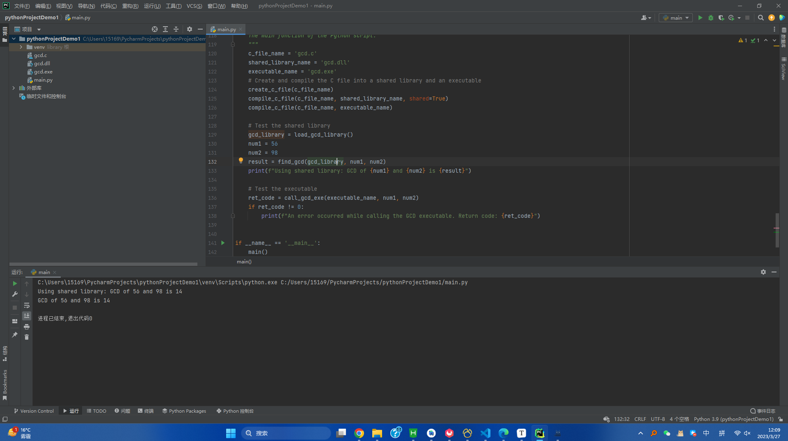Close the main.py editor tab
The image size is (788, 441).
241,29
